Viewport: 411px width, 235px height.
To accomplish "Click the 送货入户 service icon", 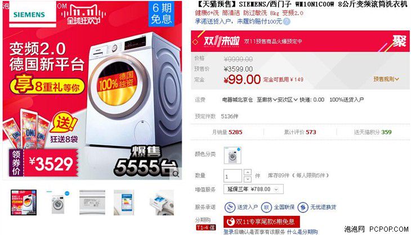I will tap(230, 207).
